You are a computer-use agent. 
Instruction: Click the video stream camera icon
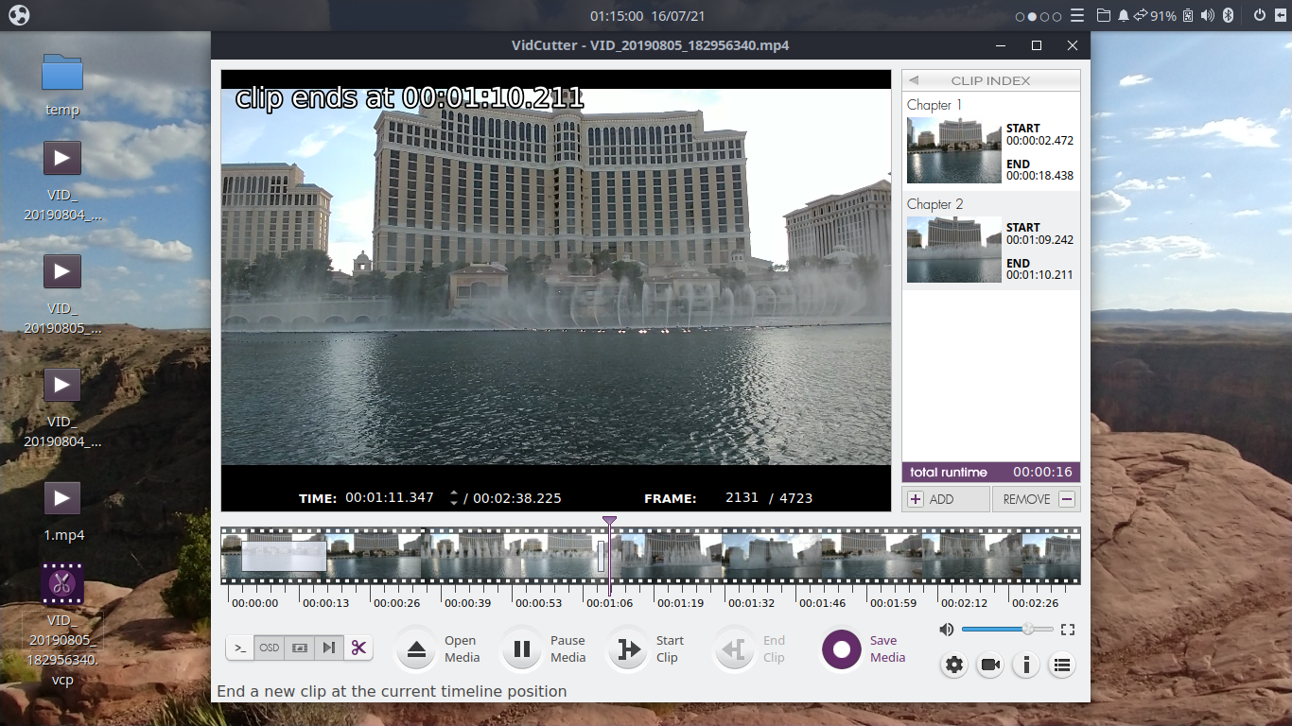[989, 665]
